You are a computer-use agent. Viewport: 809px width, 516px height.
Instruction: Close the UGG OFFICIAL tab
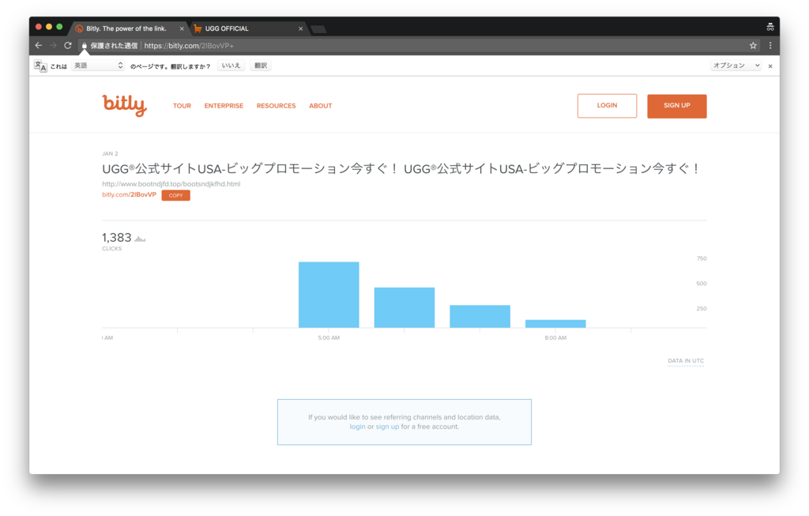[x=301, y=29]
